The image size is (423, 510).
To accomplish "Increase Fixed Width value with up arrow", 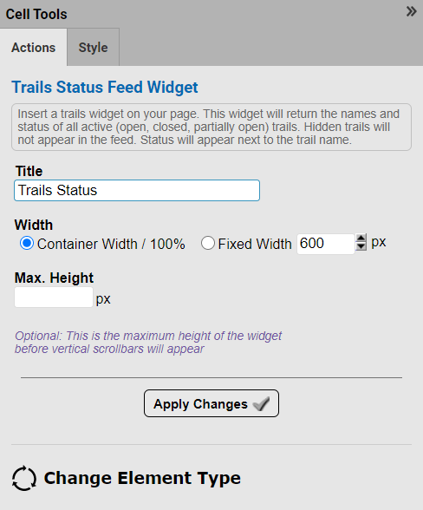I will [361, 239].
